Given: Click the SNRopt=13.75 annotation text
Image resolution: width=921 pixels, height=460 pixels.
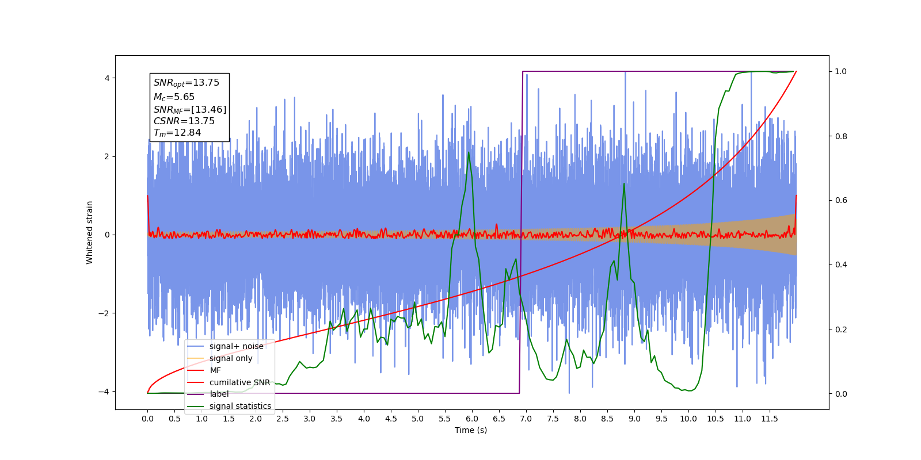Looking at the screenshot, I should 187,83.
